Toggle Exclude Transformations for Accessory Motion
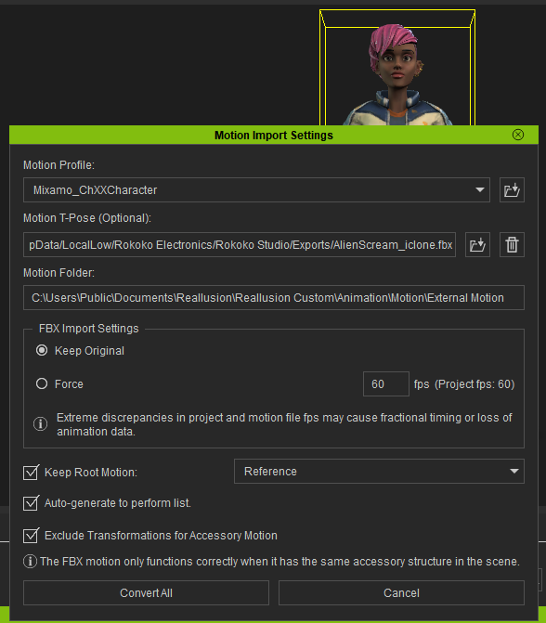This screenshot has height=623, width=546. 31,535
